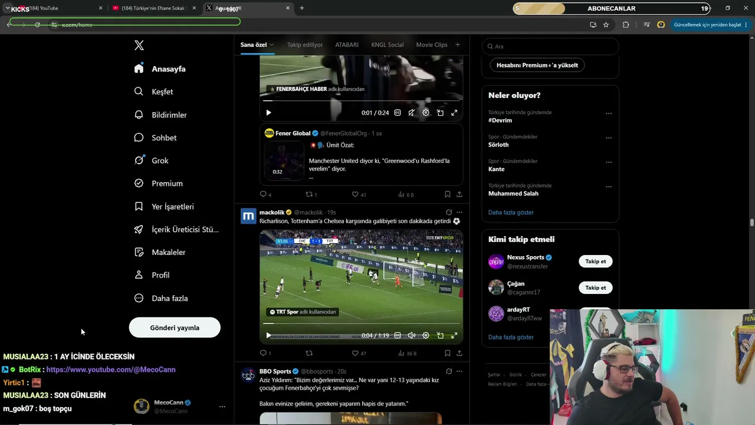This screenshot has width=755, height=425.
Task: Open more options on mackolik post
Action: [459, 212]
